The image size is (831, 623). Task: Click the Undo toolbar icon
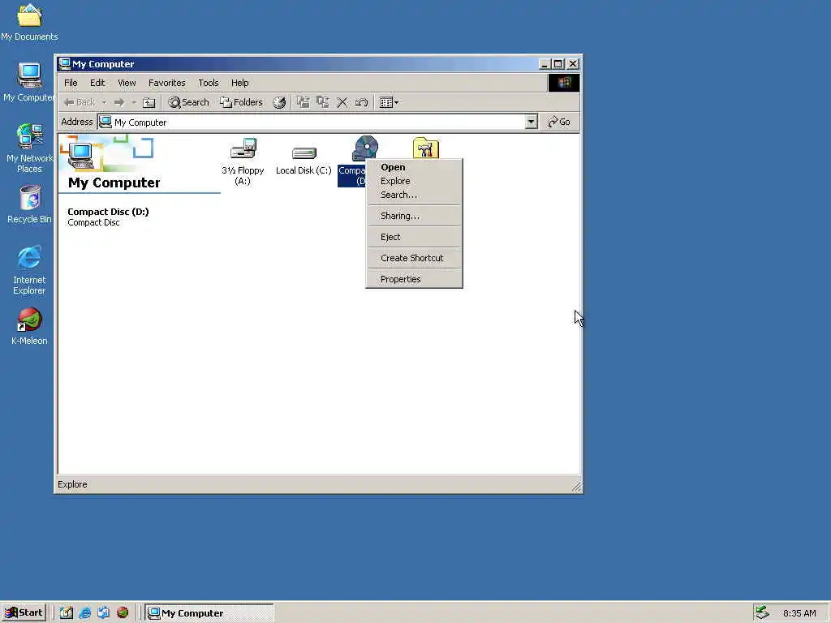click(x=361, y=102)
